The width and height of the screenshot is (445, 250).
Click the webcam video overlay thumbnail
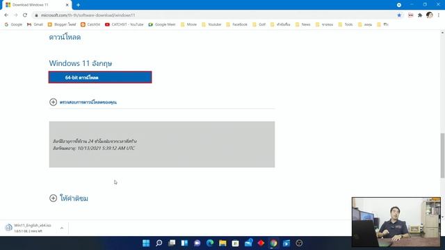[x=396, y=222]
